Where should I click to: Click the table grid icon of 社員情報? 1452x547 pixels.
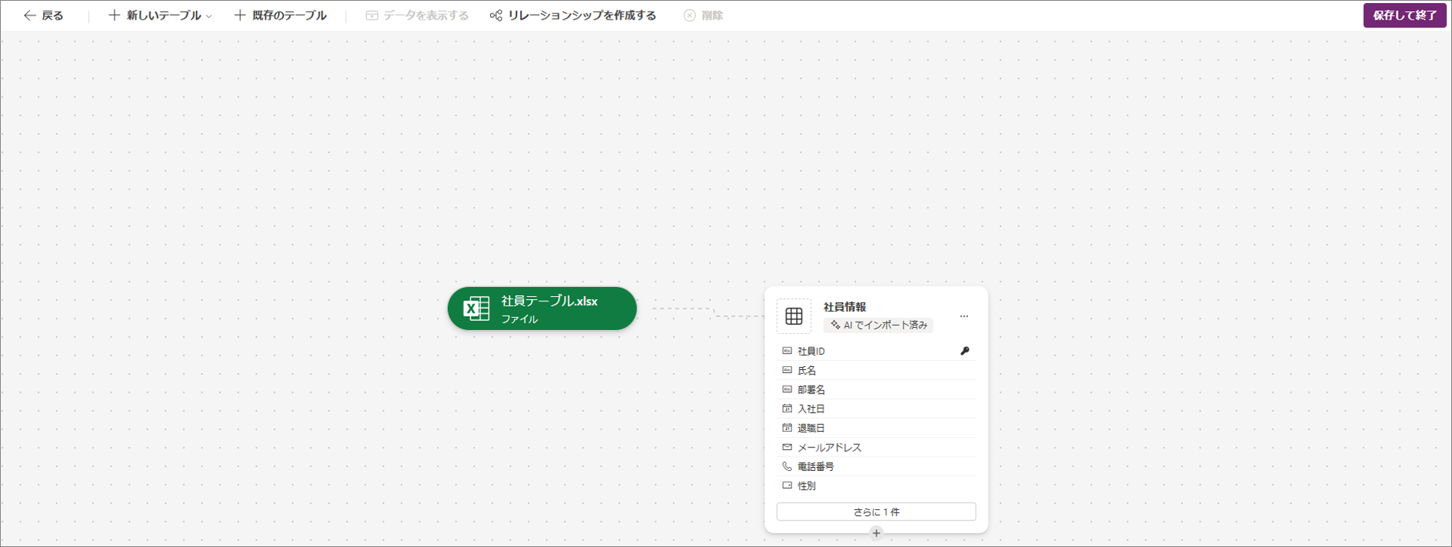tap(794, 316)
